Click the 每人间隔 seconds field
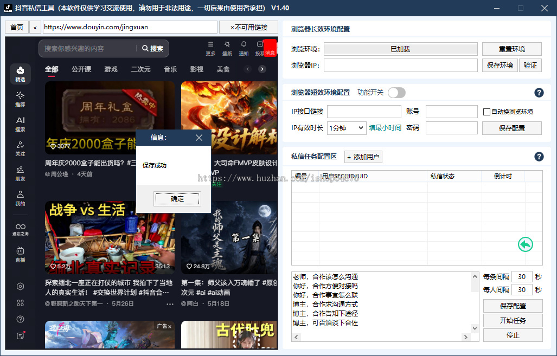 [x=522, y=290]
